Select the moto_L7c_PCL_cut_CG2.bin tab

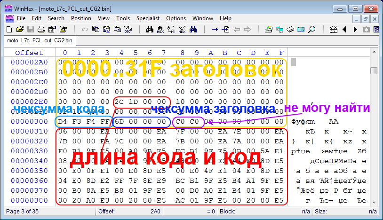click(40, 40)
